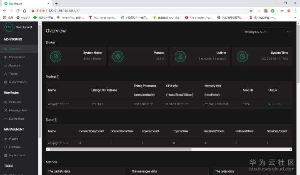Open a new browser tab
The image size is (300, 175).
tap(56, 3)
